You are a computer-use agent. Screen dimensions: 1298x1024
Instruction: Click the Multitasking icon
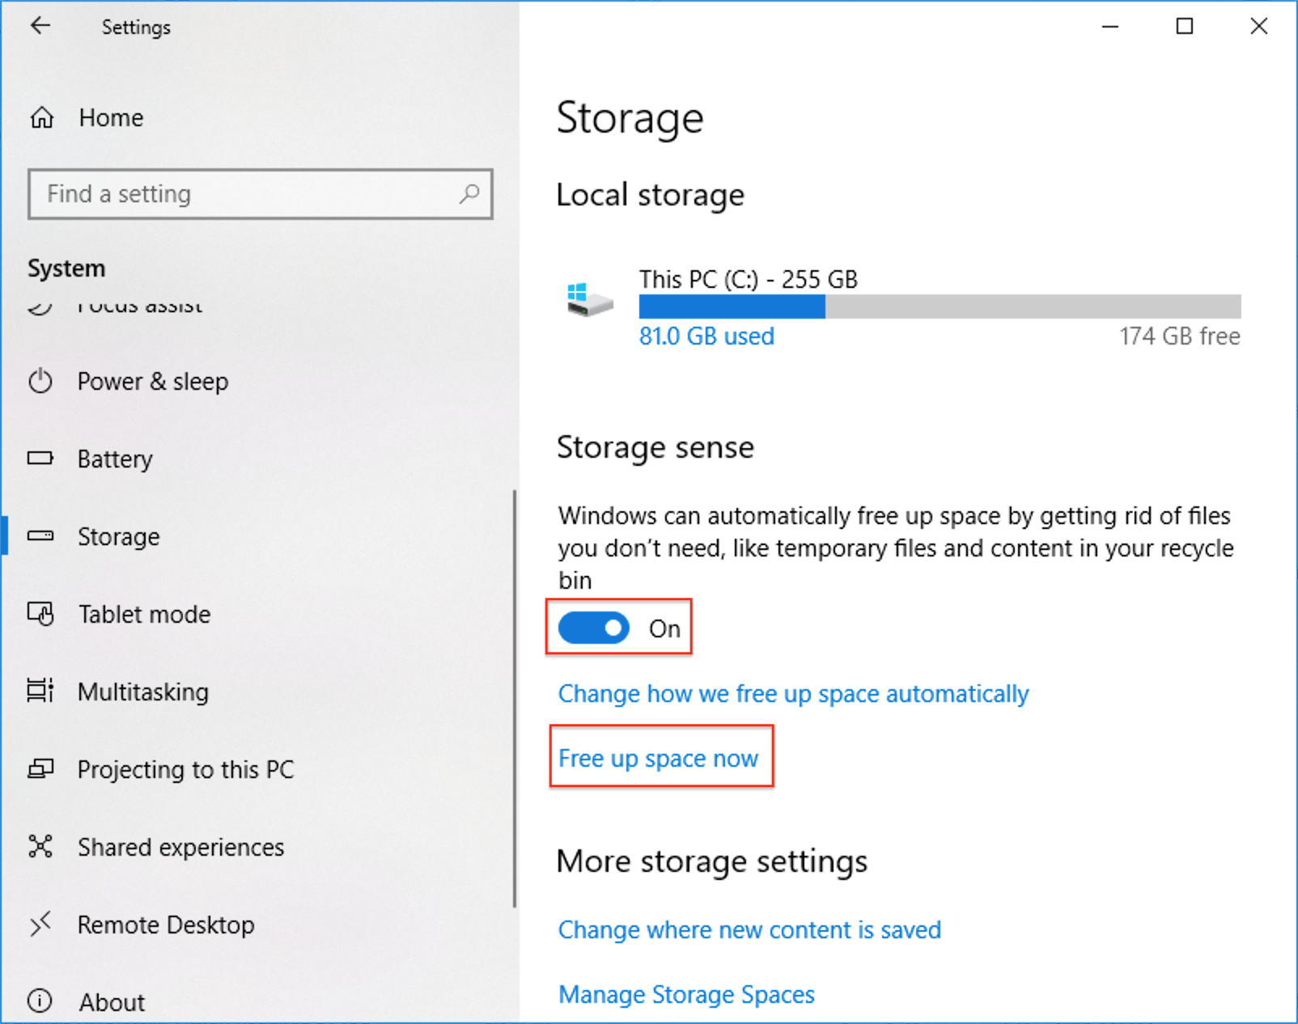(40, 691)
